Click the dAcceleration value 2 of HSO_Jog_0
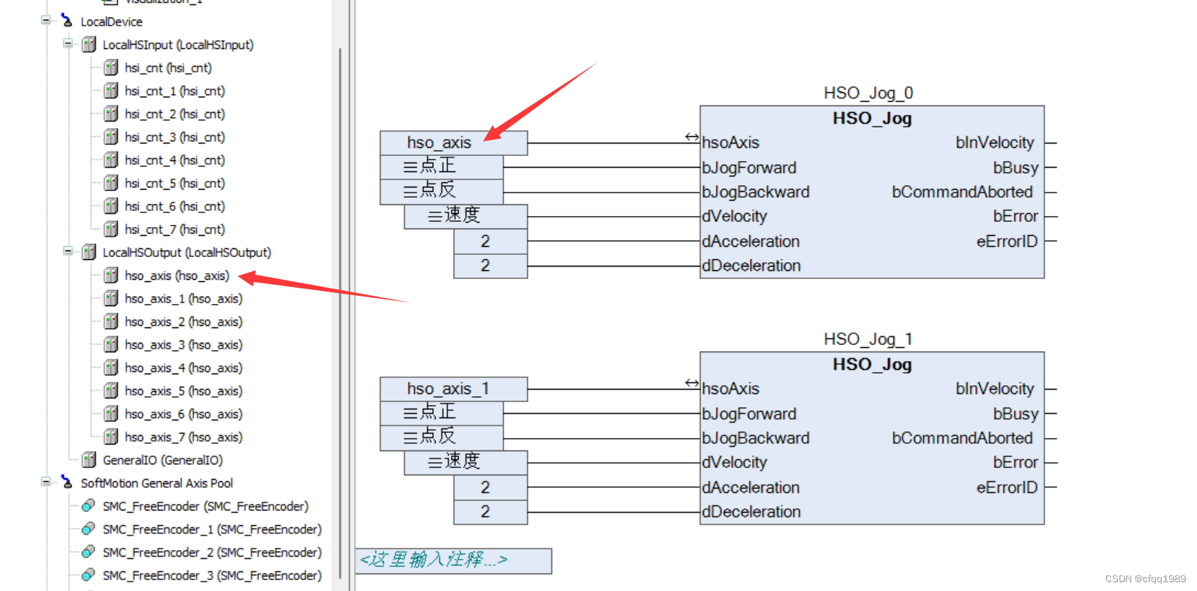1197x591 pixels. pos(490,241)
